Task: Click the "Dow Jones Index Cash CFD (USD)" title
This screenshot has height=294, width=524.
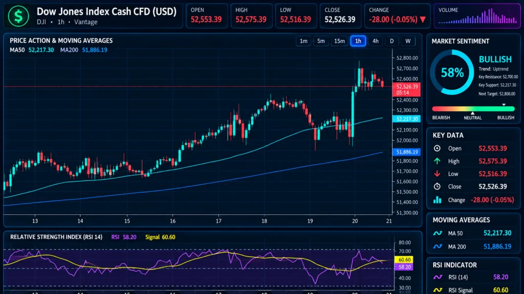Action: pyautogui.click(x=106, y=12)
